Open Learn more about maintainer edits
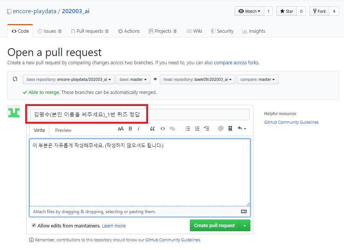Image resolution: width=344 pixels, height=250 pixels. 114,226
